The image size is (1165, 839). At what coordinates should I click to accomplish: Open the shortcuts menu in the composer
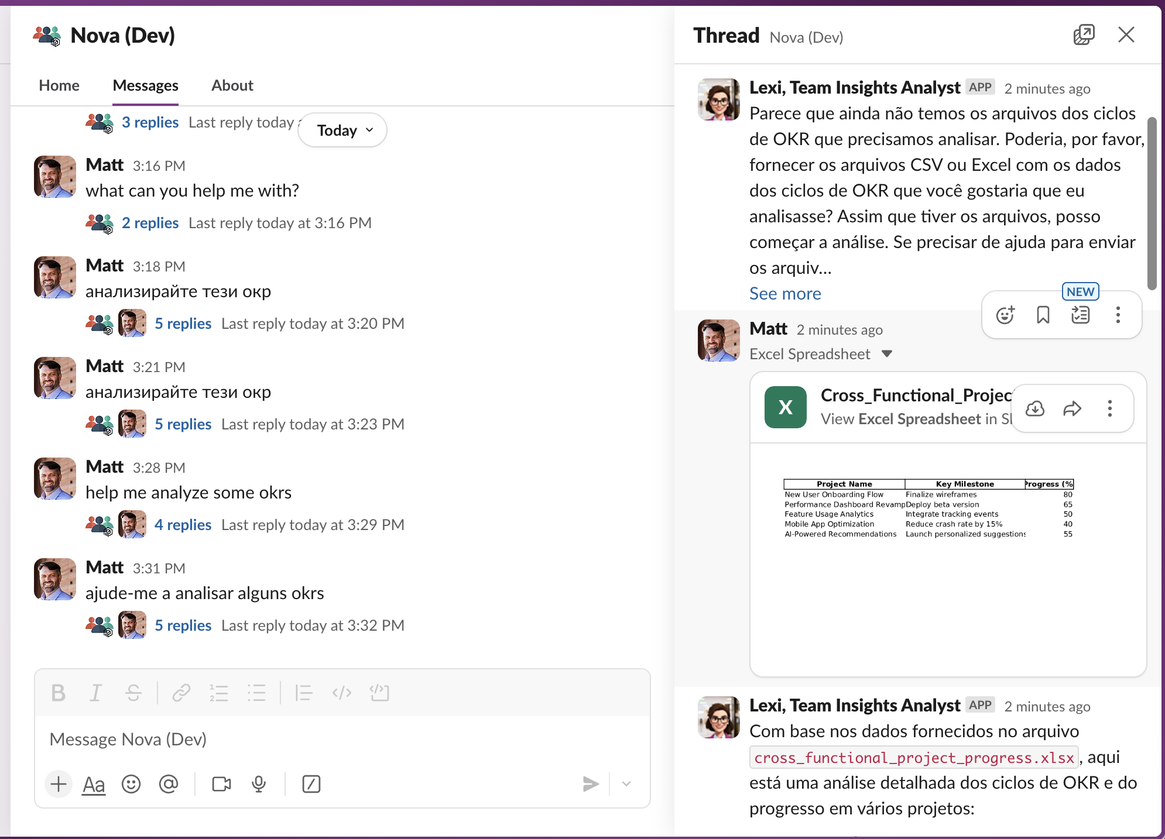[x=311, y=784]
